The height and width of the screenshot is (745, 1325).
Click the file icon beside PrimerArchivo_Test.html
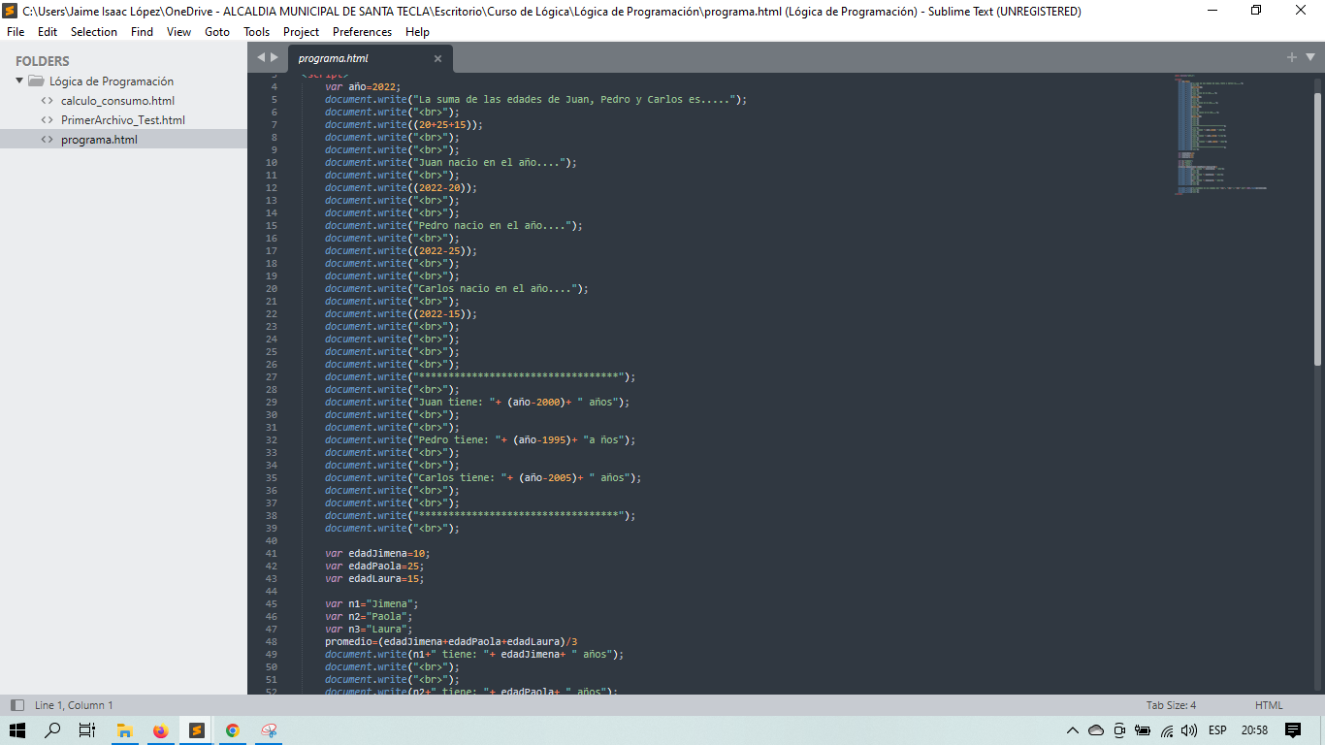[47, 120]
